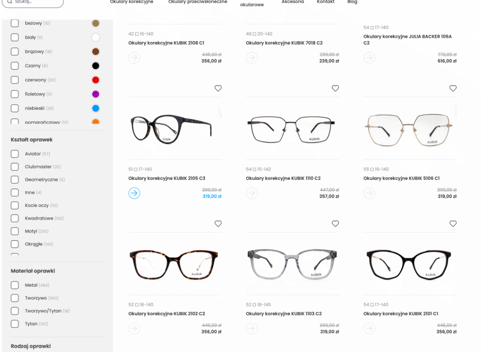This screenshot has width=481, height=352.
Task: Click arrow icon for KUBIK 2108 C1
Action: 134,58
